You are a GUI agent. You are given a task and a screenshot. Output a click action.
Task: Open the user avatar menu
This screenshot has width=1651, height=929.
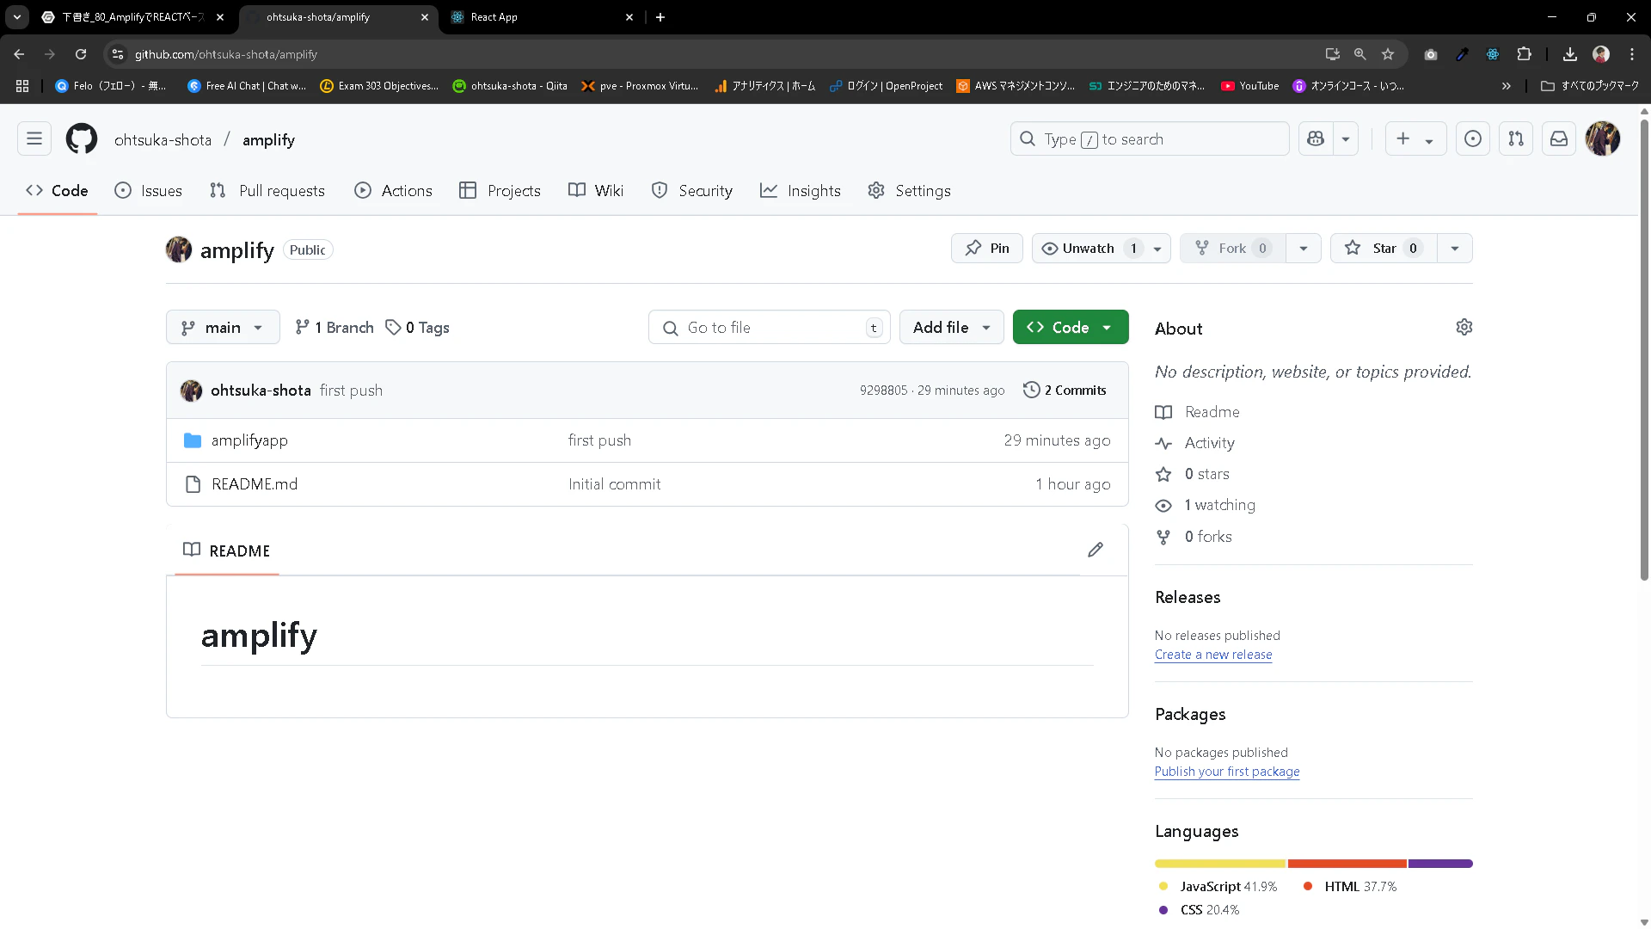(x=1603, y=138)
